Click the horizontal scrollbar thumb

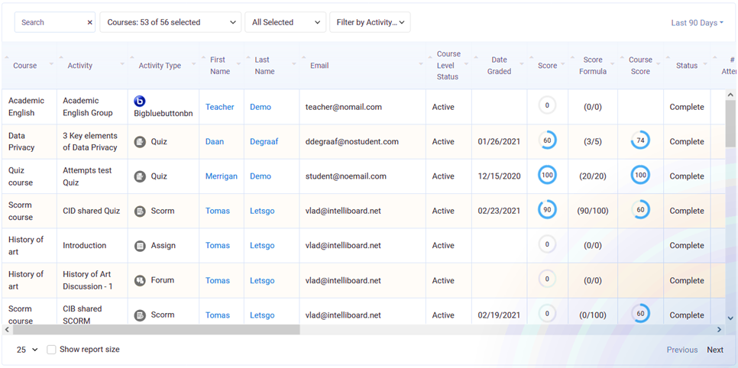coord(156,330)
